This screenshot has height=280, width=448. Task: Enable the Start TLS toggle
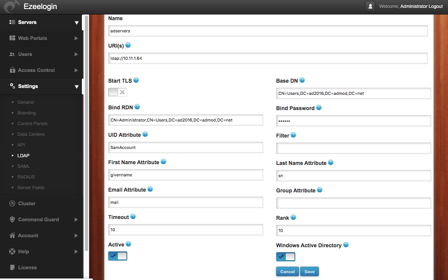pos(117,92)
